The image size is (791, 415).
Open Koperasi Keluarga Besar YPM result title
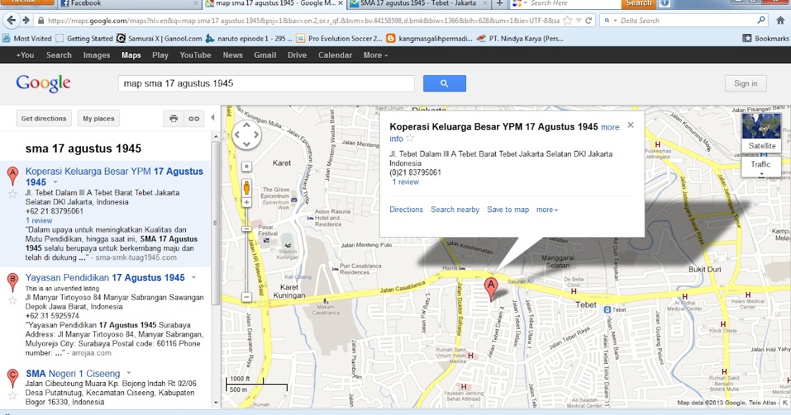(114, 177)
